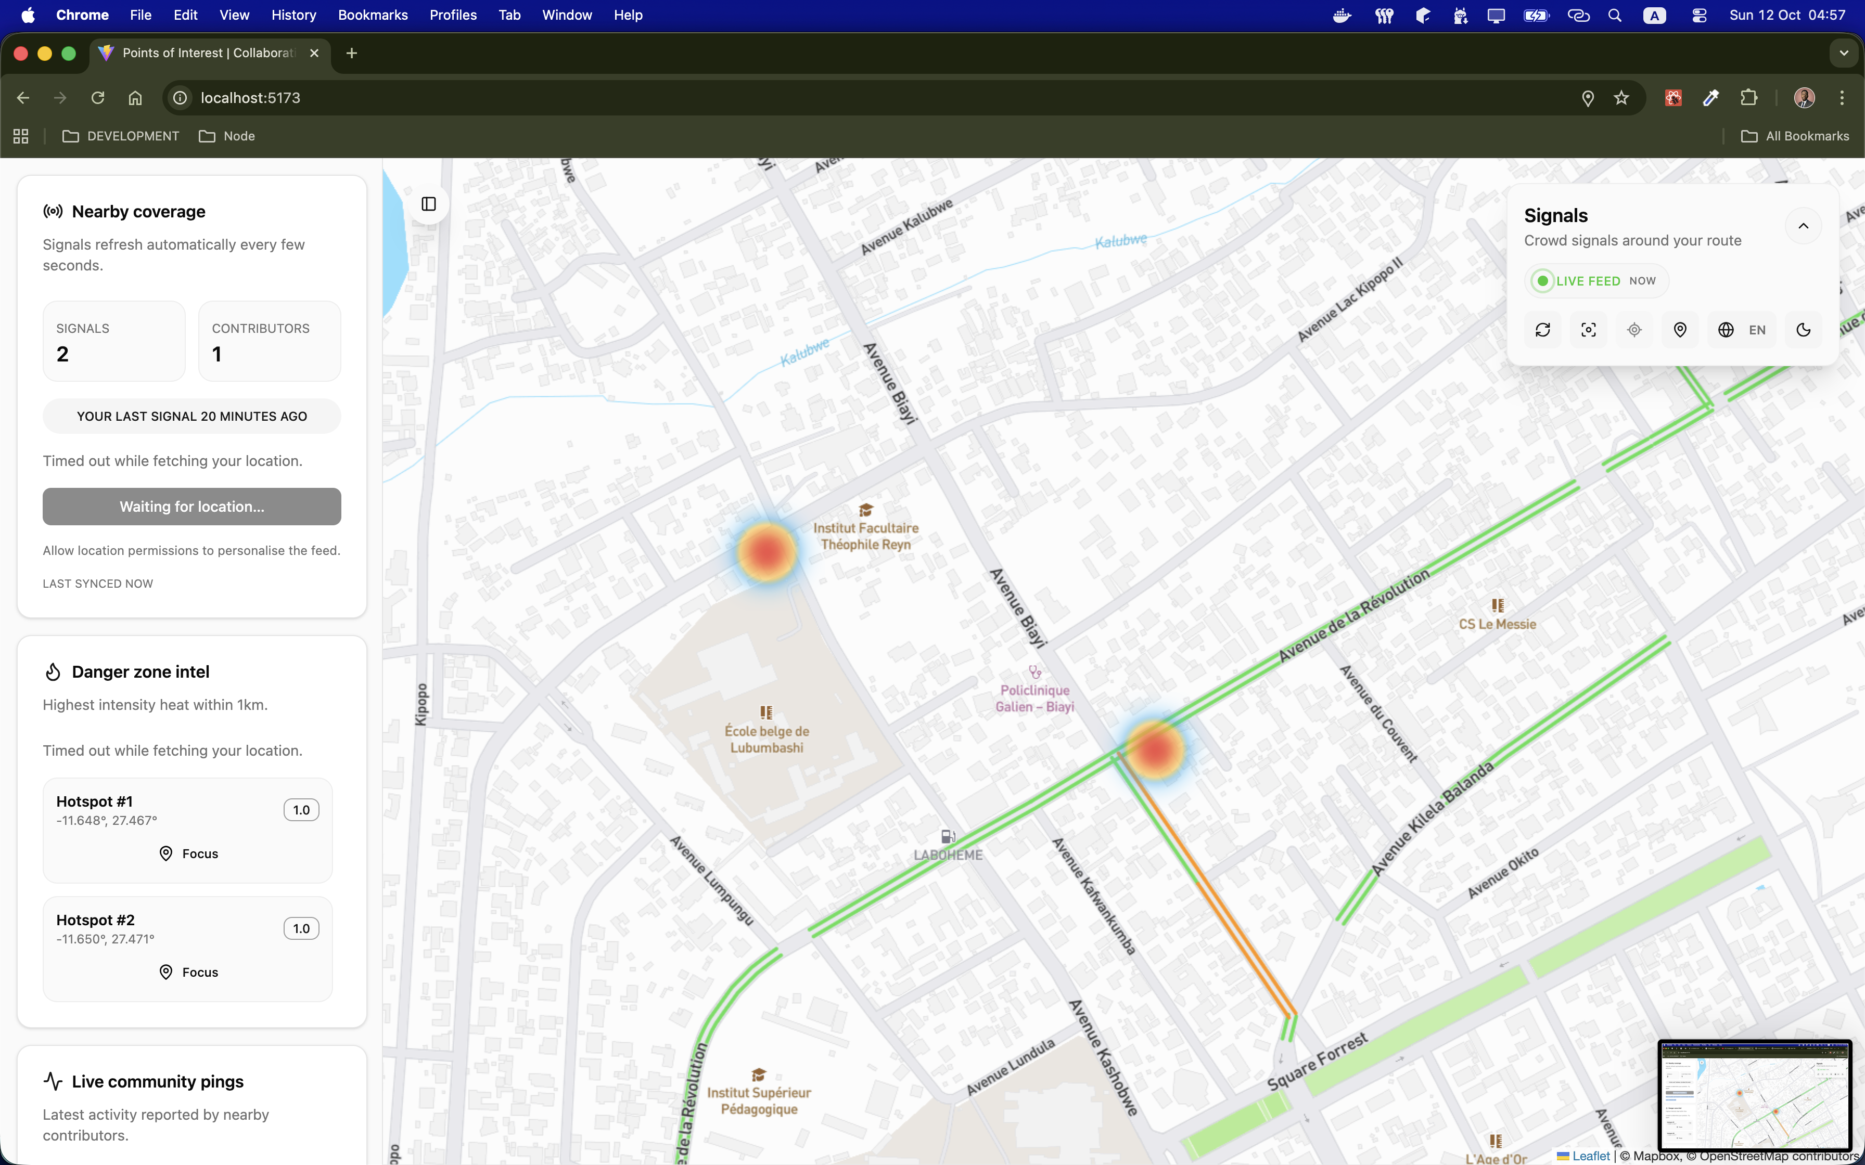Open the Profiles menu
The image size is (1865, 1165).
[453, 15]
